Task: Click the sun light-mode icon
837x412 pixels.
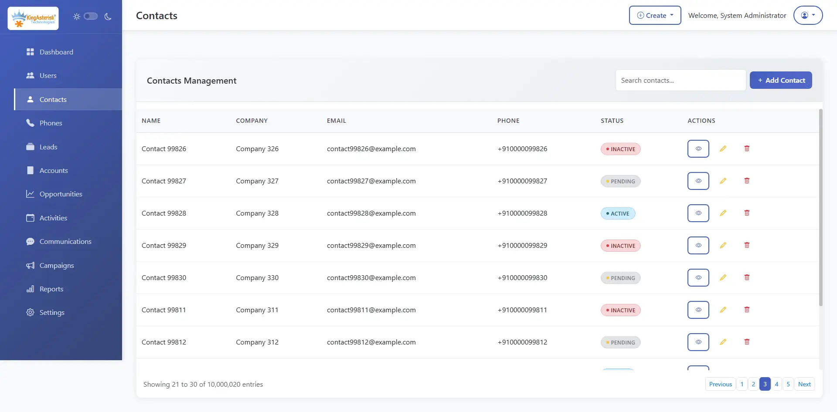Action: coord(77,17)
